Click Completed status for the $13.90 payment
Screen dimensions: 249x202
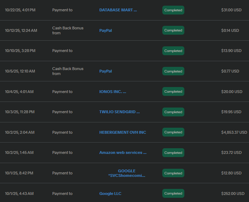click(173, 51)
